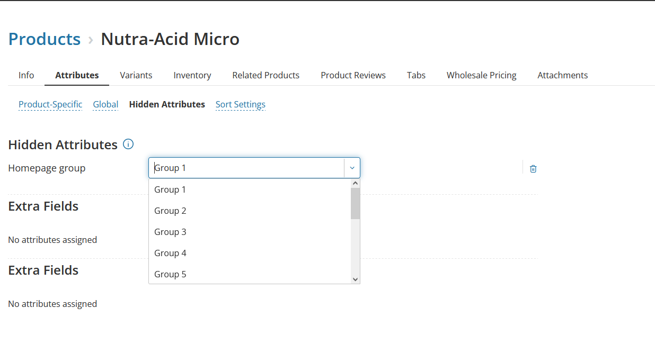
Task: Choose Group 3 in the dropdown list
Action: pyautogui.click(x=170, y=232)
